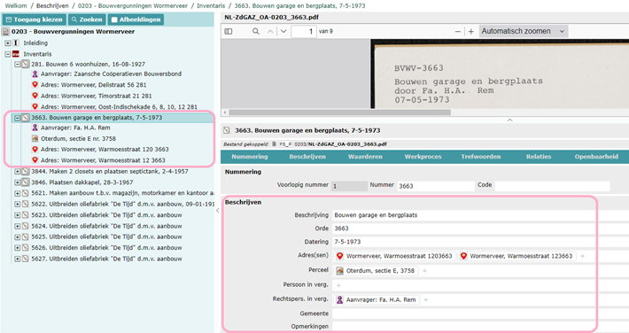Click Welkom in the breadcrumb
629x333 pixels.
16,5
